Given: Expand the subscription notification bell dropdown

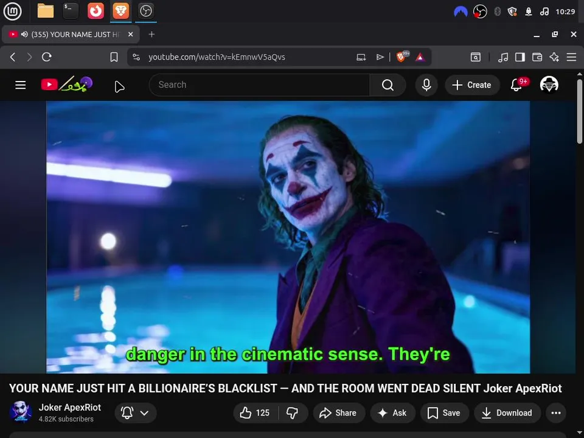Looking at the screenshot, I should coord(136,412).
